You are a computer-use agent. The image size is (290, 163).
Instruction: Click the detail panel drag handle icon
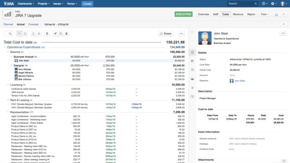[x=192, y=31]
